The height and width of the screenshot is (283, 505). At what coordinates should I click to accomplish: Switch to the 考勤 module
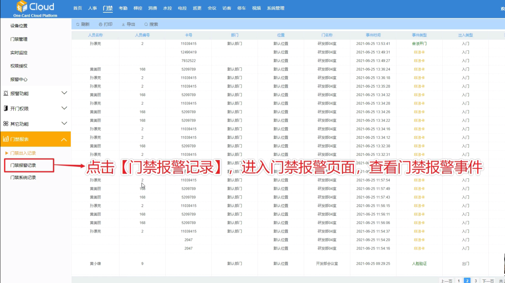tap(123, 8)
